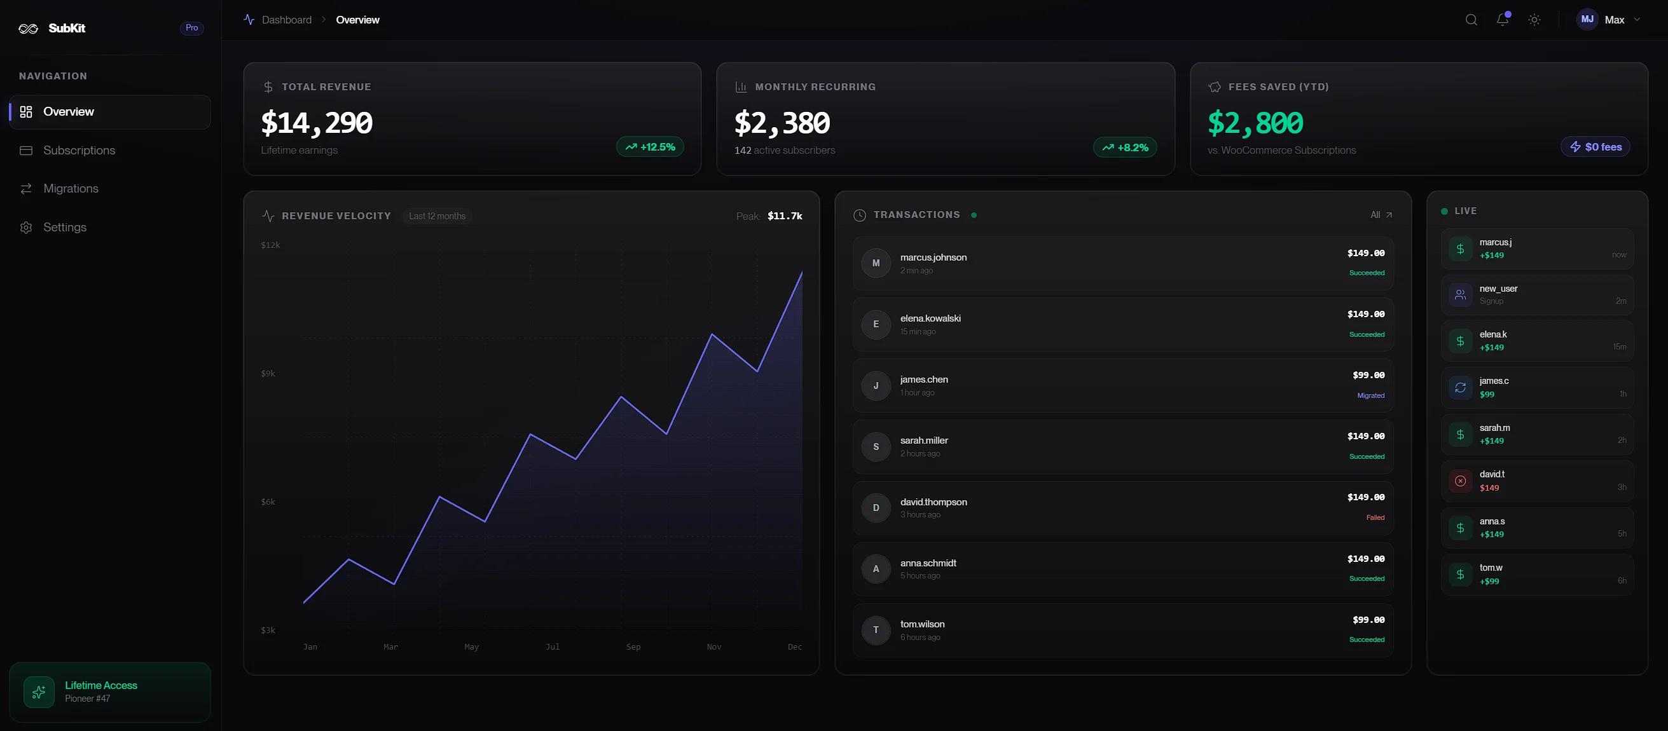The image size is (1668, 731).
Task: Select the Revenue Velocity waveform icon
Action: 269,215
